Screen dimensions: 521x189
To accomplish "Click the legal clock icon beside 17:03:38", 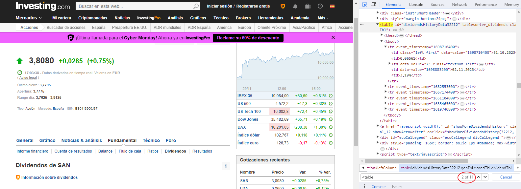I will point(20,73).
